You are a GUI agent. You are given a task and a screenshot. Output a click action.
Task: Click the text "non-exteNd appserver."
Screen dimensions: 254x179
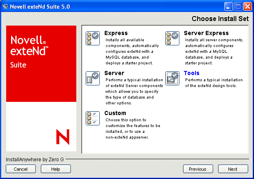(127, 137)
